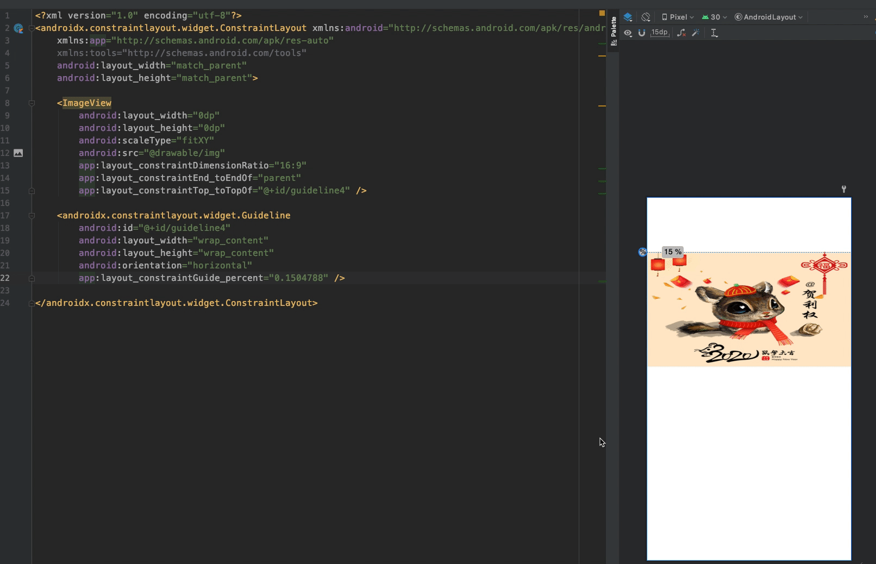This screenshot has width=876, height=564.
Task: Collapse the ImageView tag fold on line 8
Action: click(x=32, y=103)
